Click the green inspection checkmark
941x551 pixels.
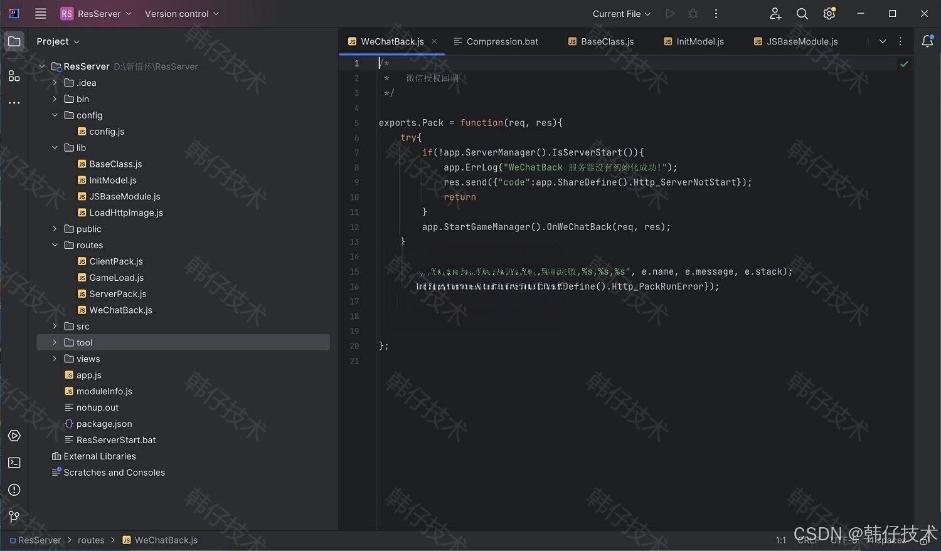[904, 64]
